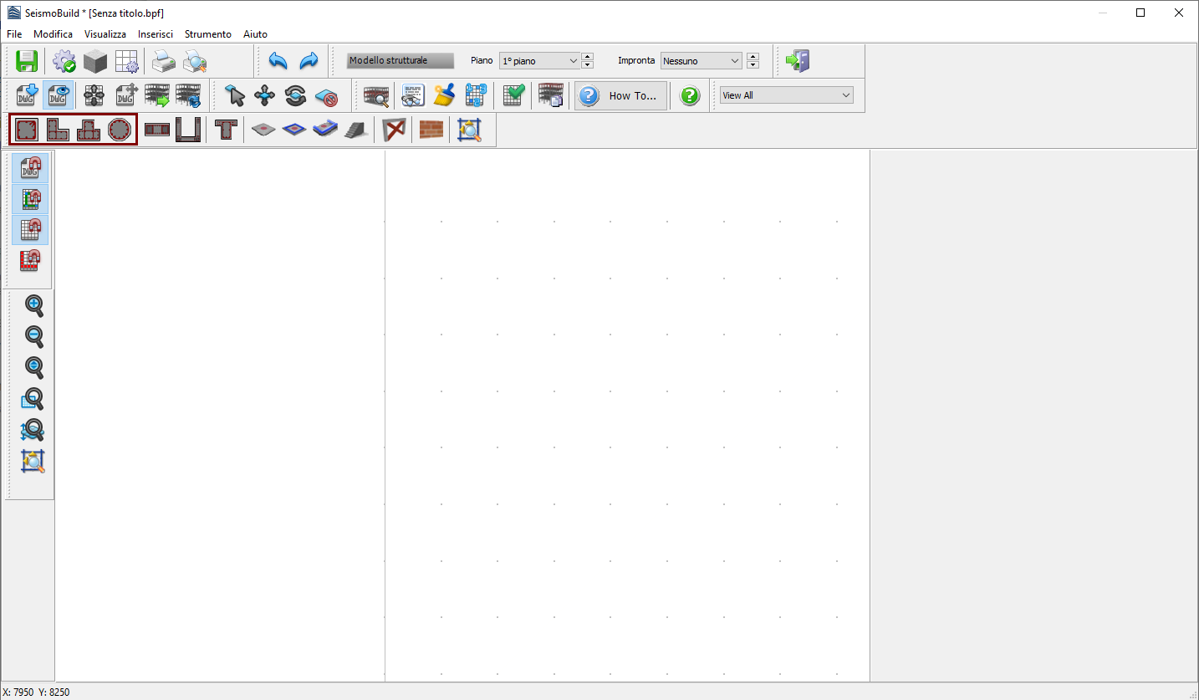Open the View All dropdown
This screenshot has width=1199, height=700.
[786, 95]
